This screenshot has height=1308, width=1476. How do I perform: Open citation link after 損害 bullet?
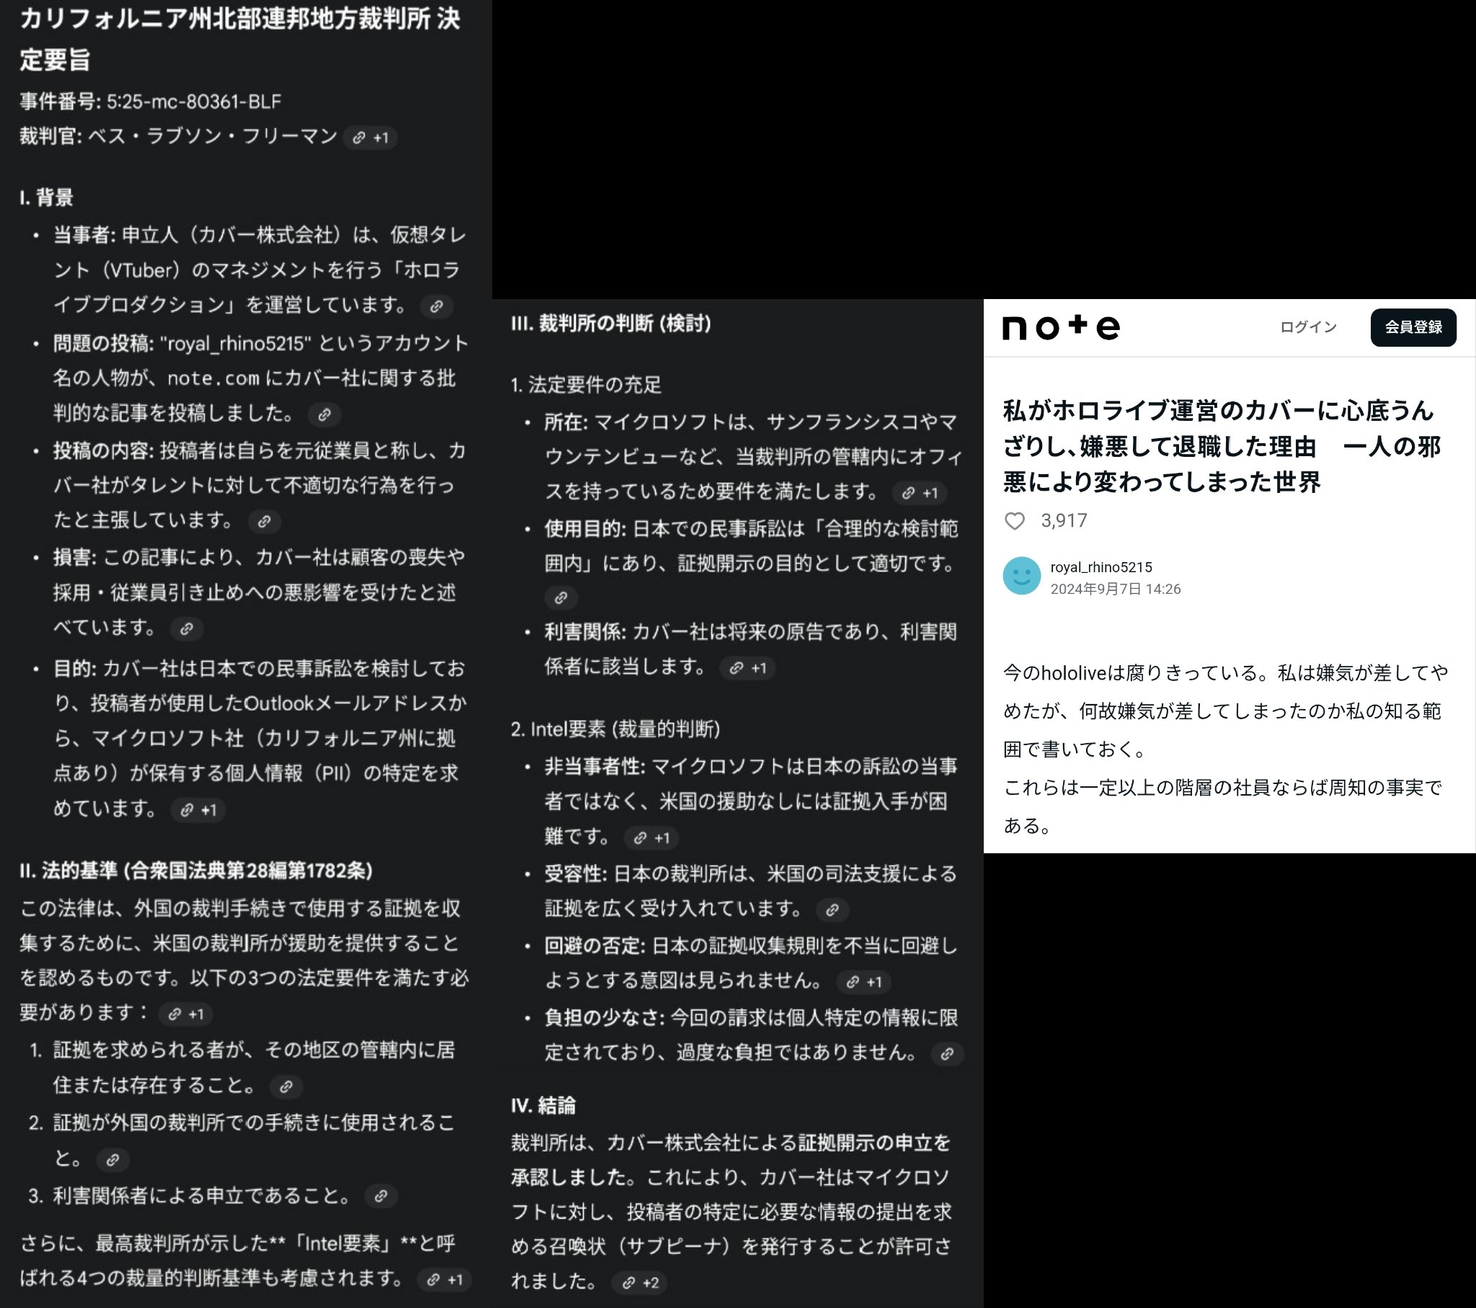pos(187,629)
